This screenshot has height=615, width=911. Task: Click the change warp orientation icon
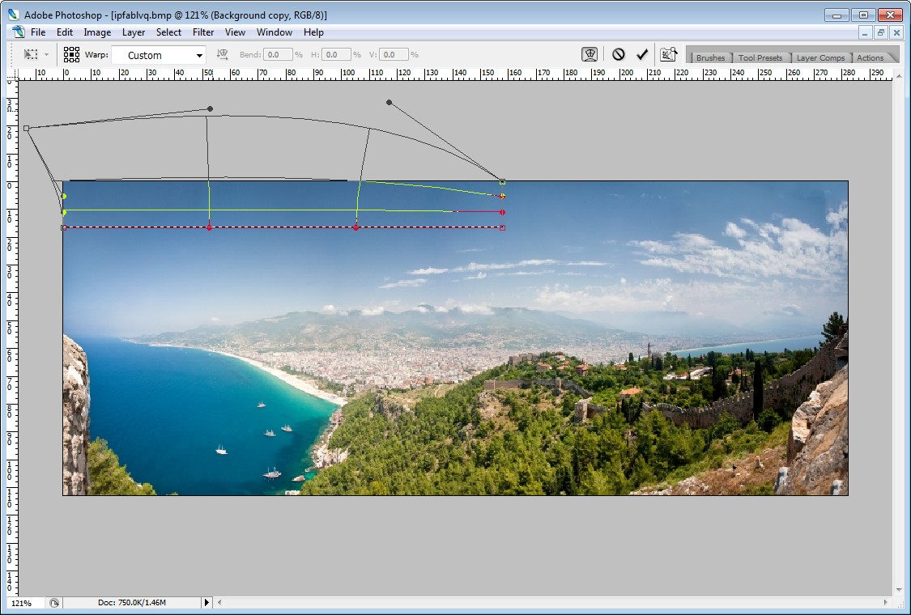point(223,54)
